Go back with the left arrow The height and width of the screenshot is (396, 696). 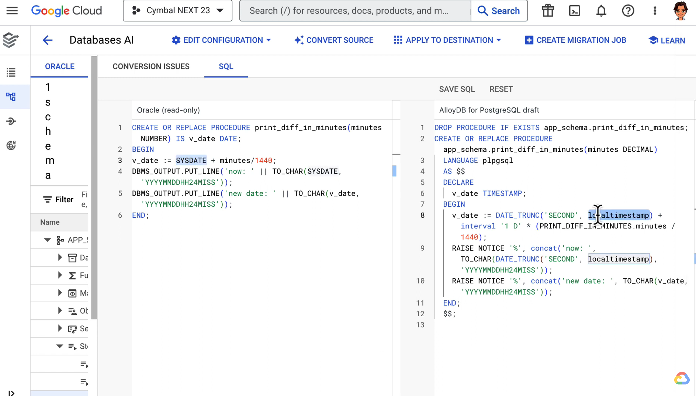pos(48,40)
